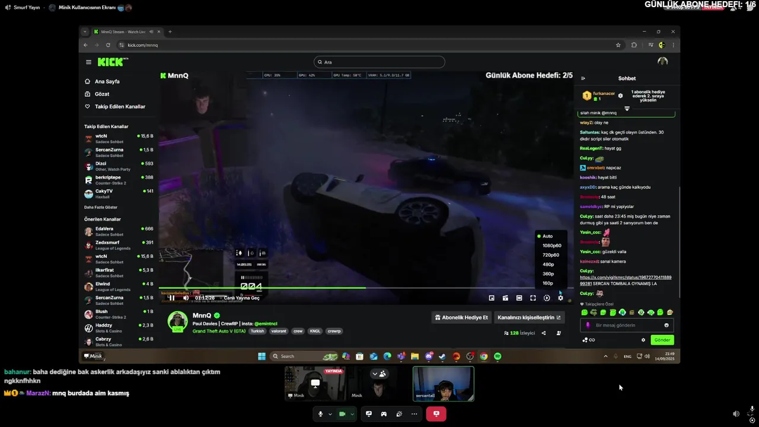Image resolution: width=759 pixels, height=427 pixels.
Task: Open emoji picker in chat input
Action: (x=666, y=325)
